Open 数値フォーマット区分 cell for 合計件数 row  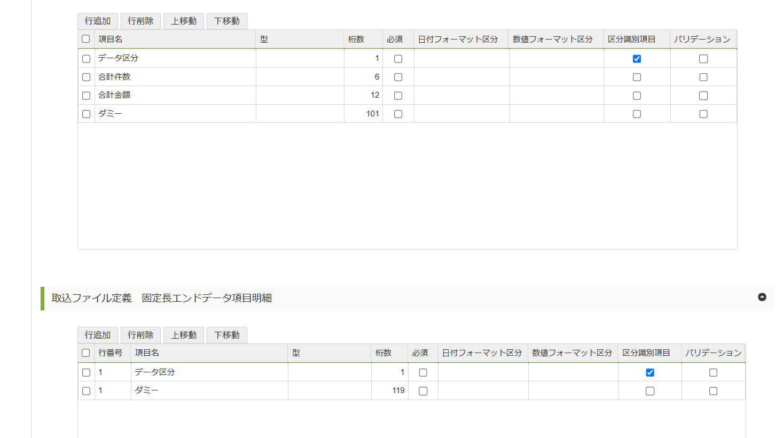[556, 77]
